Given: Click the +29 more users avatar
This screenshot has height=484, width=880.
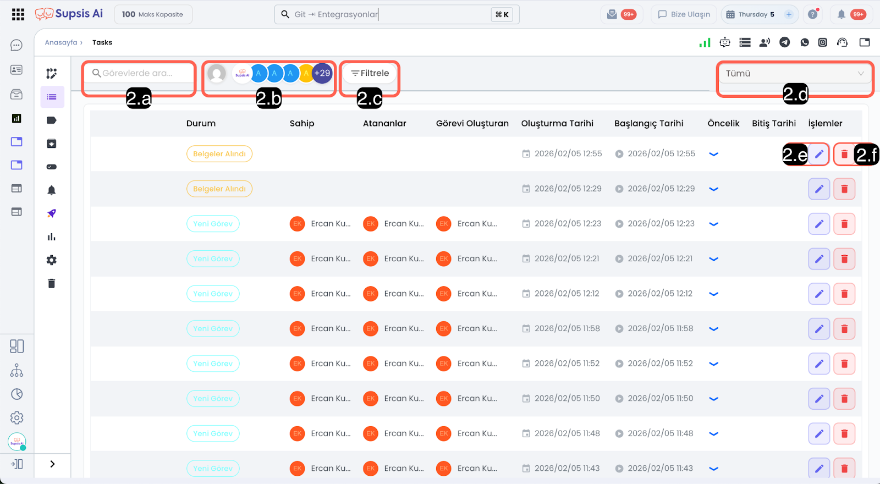Looking at the screenshot, I should (x=322, y=73).
